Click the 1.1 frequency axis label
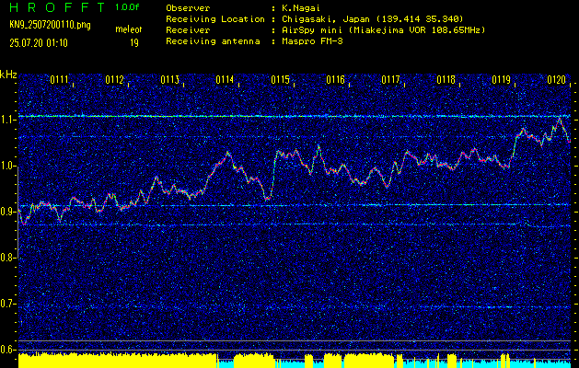The height and width of the screenshot is (368, 579). tap(6, 121)
